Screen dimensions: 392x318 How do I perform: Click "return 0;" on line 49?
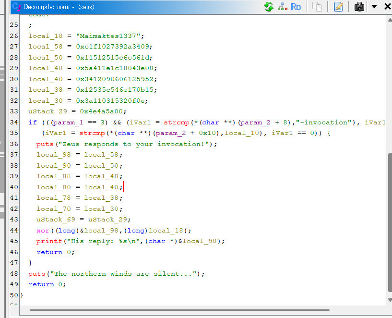(x=47, y=284)
